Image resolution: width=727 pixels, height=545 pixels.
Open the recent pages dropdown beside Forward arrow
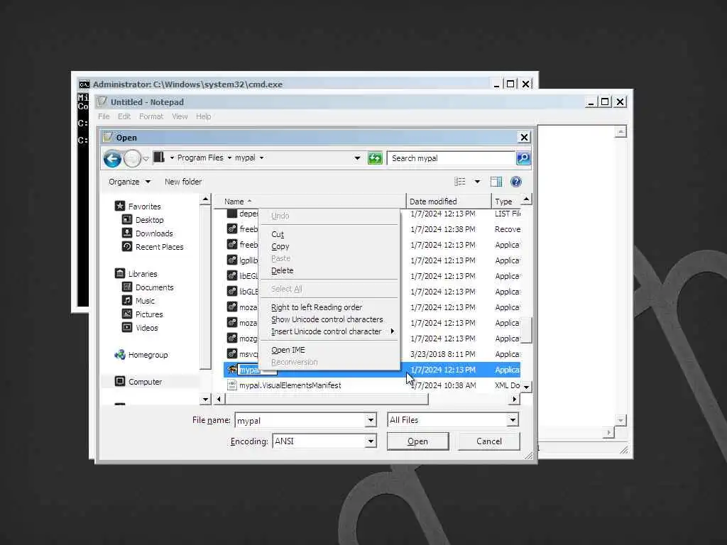click(x=146, y=159)
